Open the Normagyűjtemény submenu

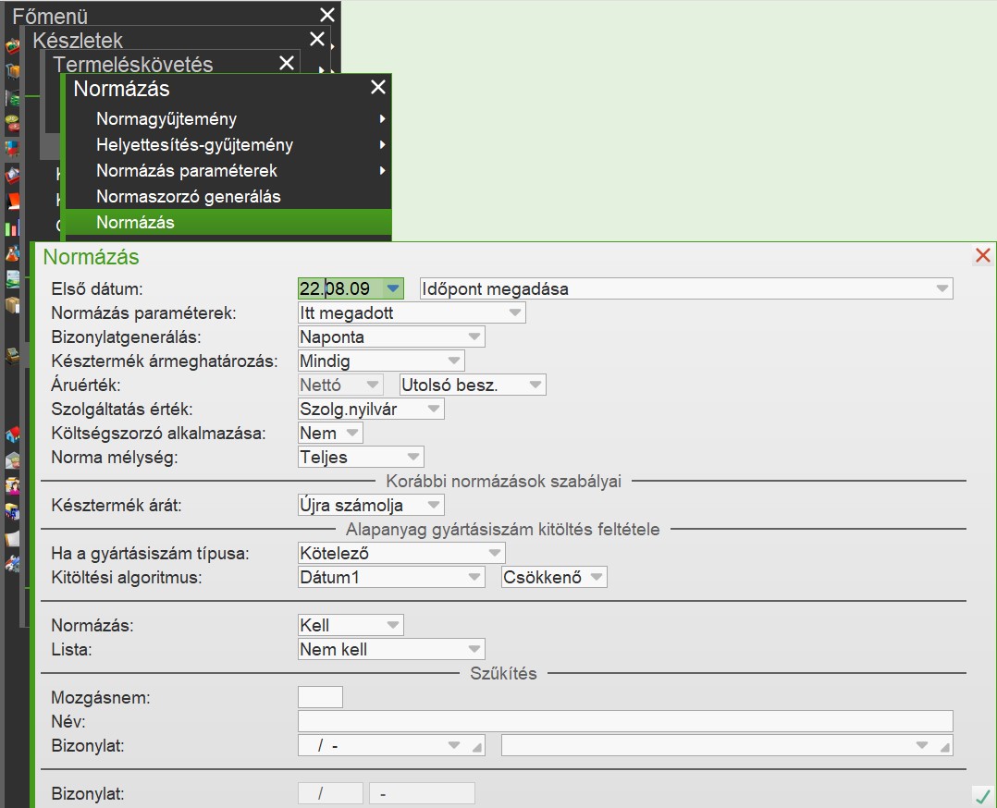coord(228,119)
